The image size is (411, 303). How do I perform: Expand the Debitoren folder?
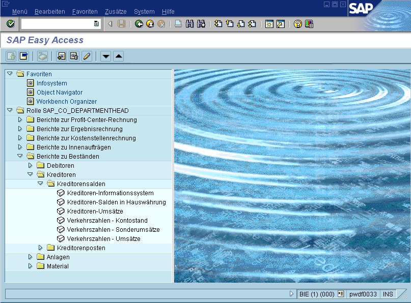(x=30, y=165)
